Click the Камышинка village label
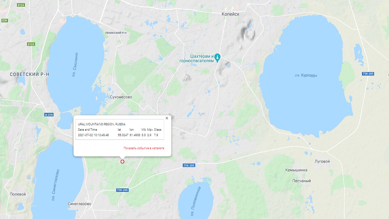The width and height of the screenshot is (389, 219). [296, 170]
